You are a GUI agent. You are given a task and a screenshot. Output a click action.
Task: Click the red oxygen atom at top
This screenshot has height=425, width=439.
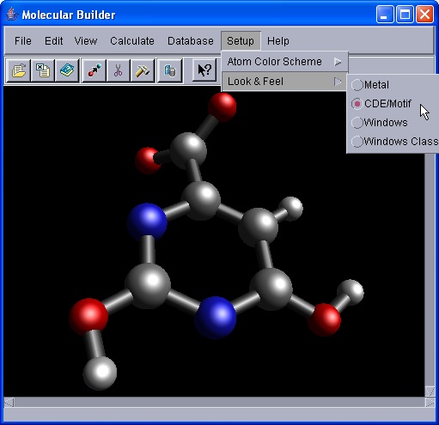click(x=223, y=107)
